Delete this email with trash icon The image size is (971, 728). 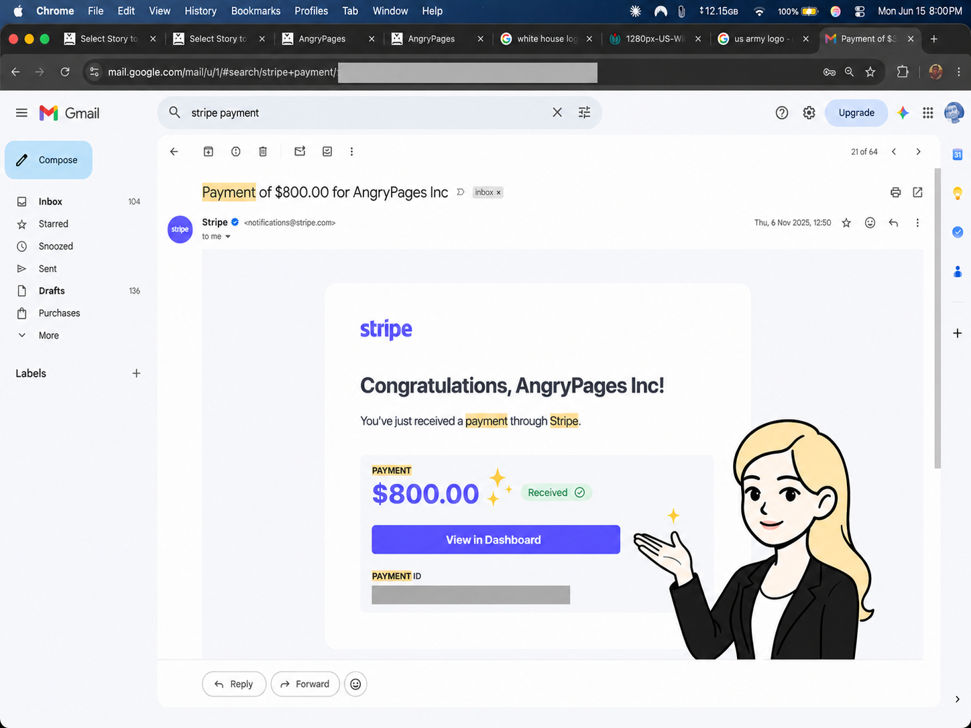tap(263, 151)
